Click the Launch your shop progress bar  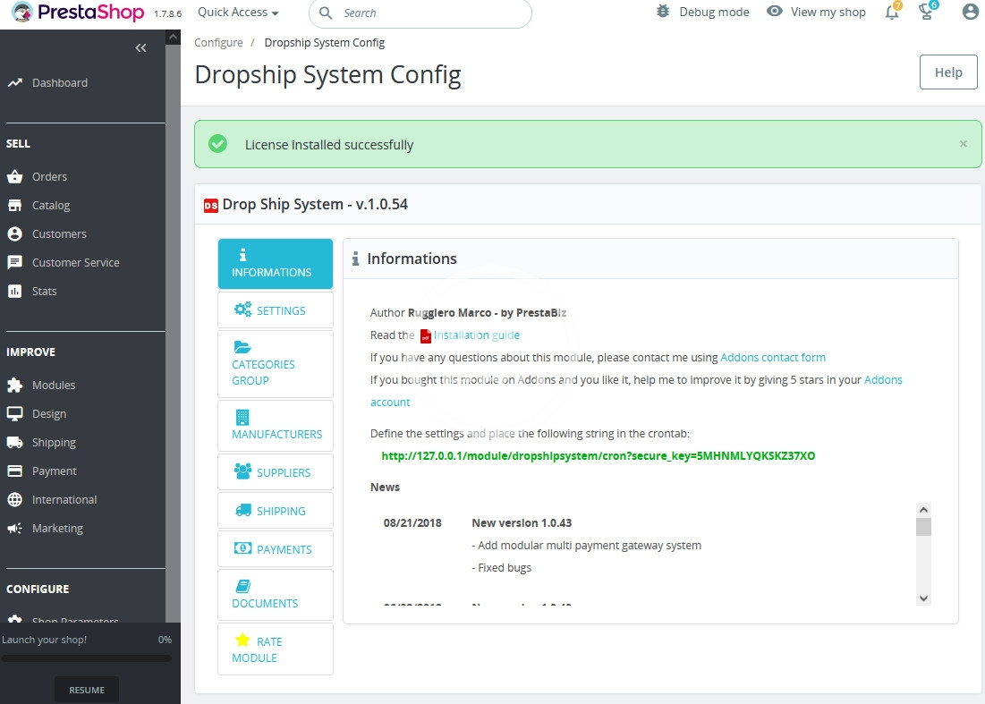click(87, 658)
